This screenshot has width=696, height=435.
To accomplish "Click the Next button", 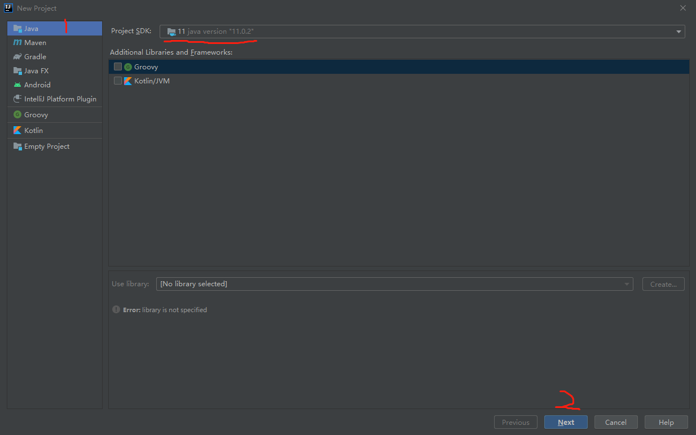I will tap(566, 422).
